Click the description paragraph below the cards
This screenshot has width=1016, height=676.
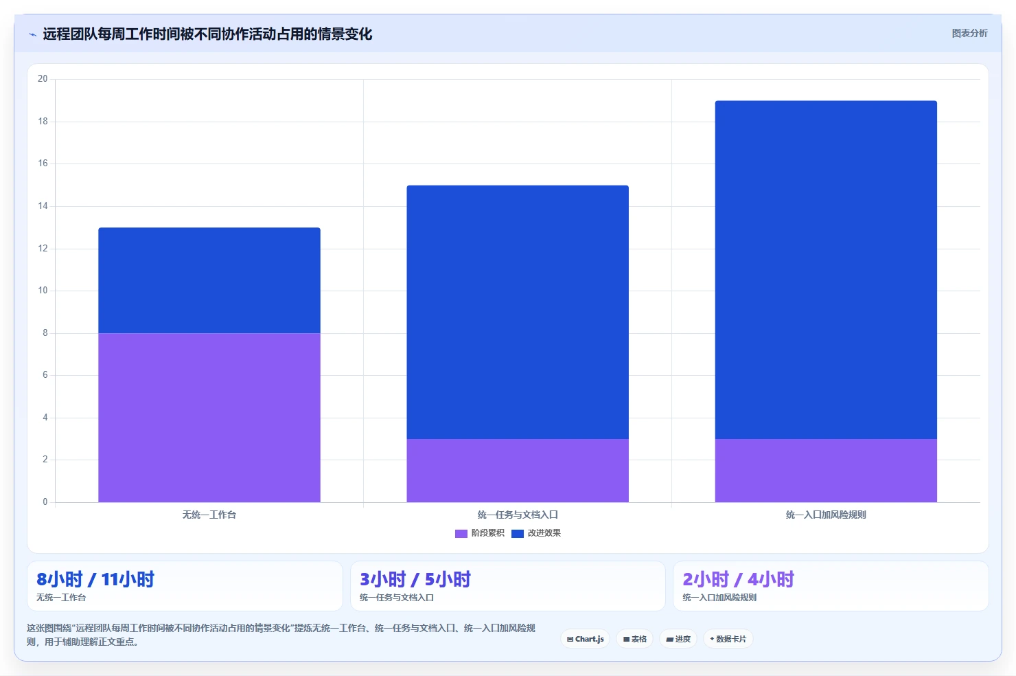tap(281, 635)
